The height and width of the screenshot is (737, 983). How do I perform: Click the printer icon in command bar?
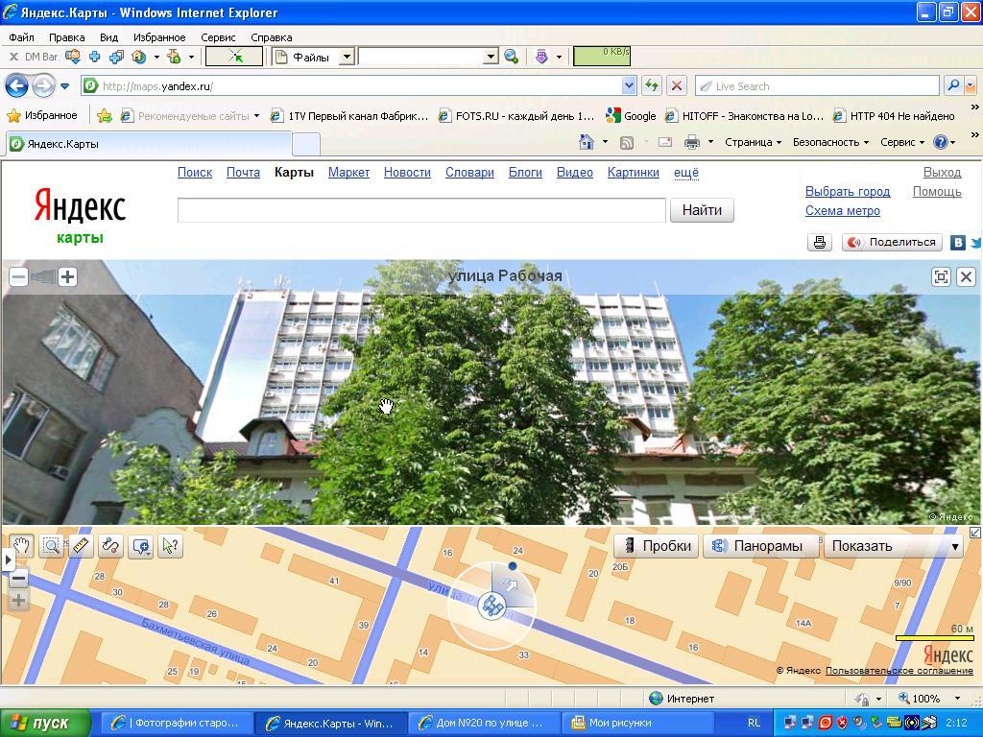692,143
